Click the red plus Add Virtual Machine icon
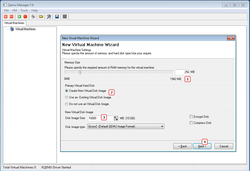 [6, 17]
